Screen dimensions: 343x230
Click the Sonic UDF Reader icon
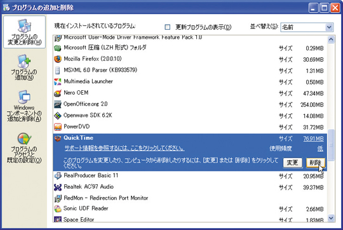[58, 209]
